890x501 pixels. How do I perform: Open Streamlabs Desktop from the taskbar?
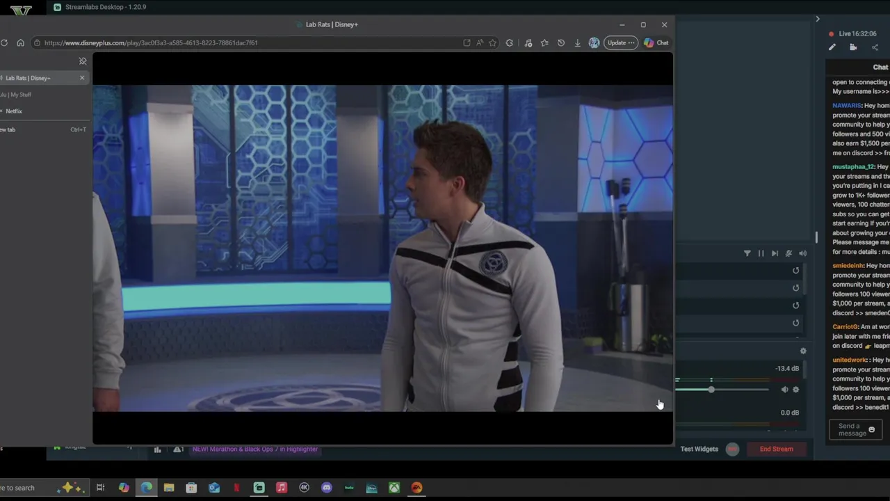pyautogui.click(x=259, y=488)
